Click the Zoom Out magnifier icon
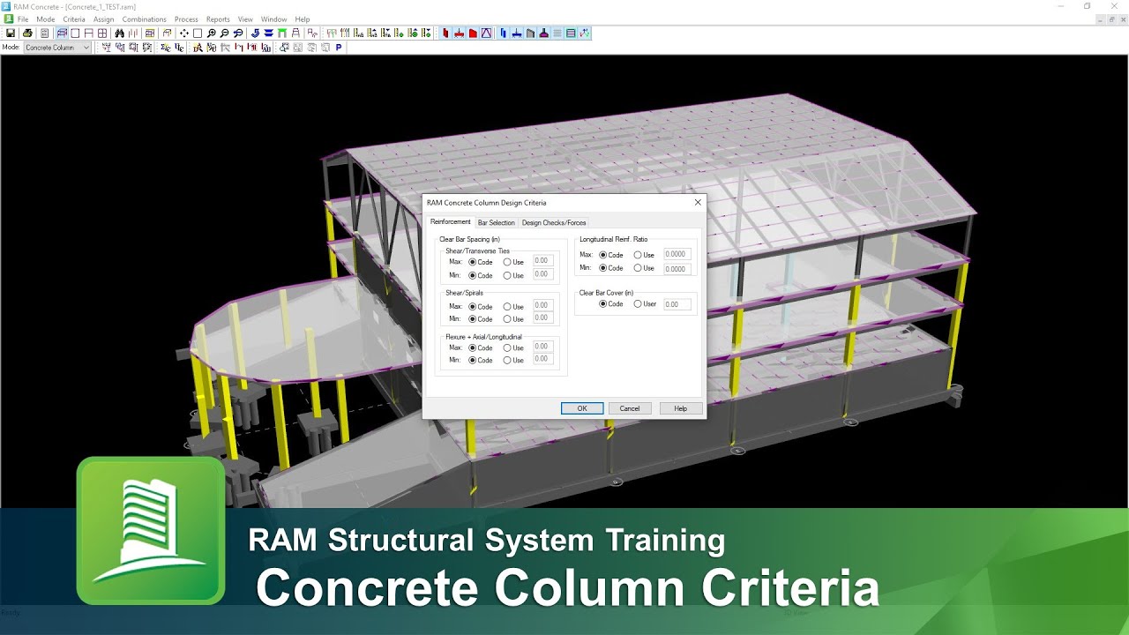Screen dimensions: 1129x635 tap(225, 34)
